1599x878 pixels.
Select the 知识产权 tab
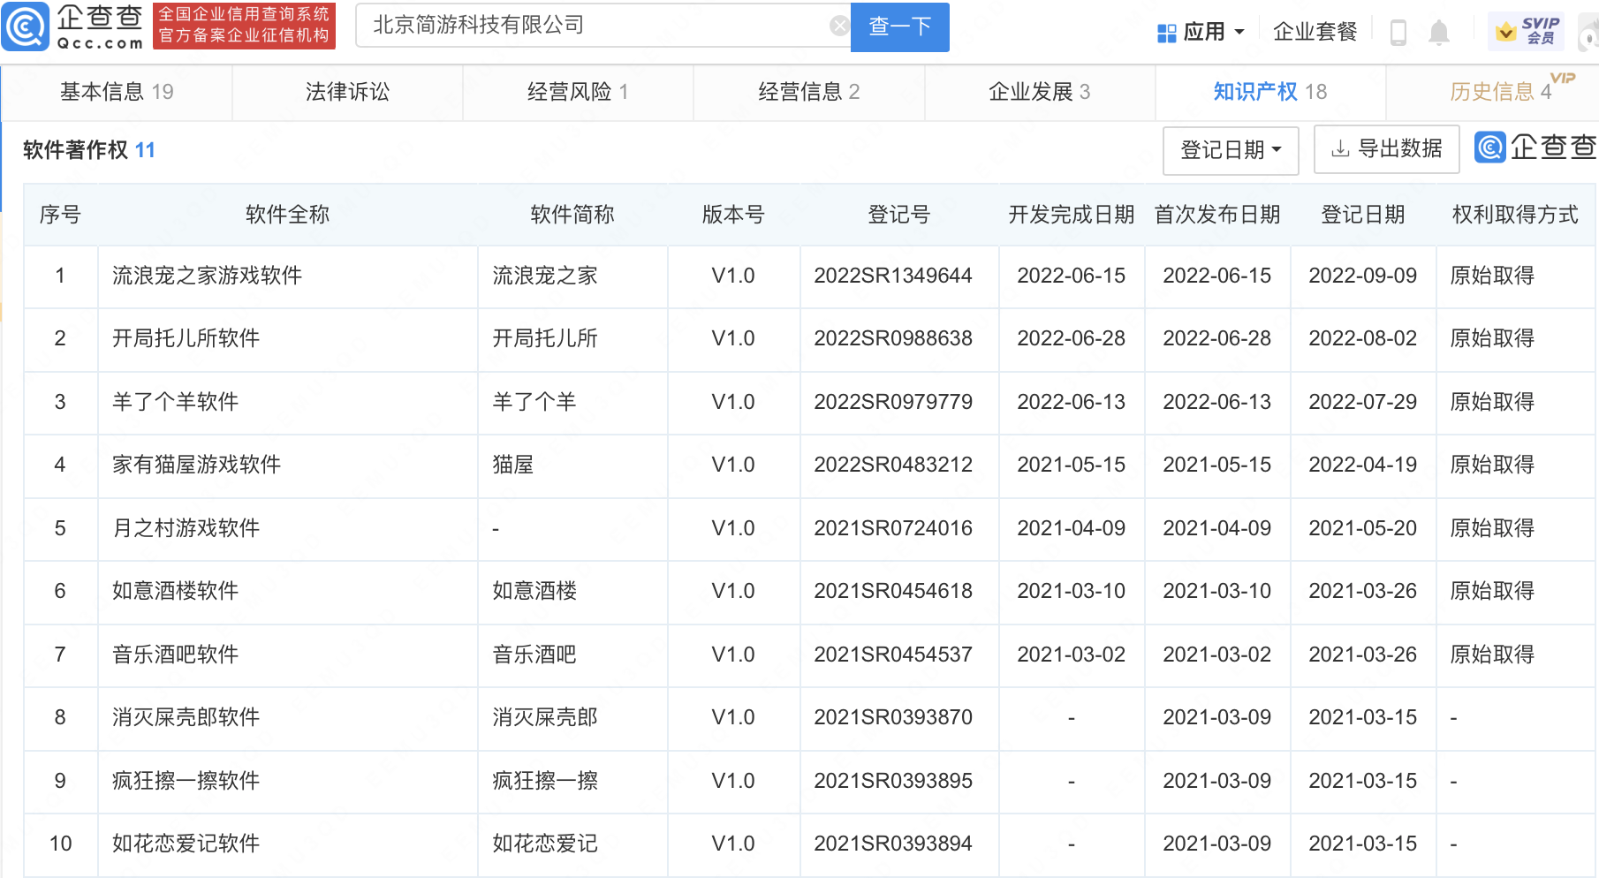[1269, 92]
